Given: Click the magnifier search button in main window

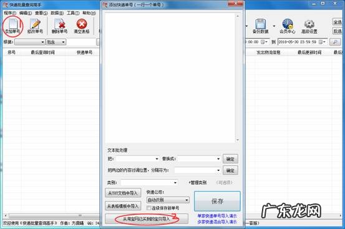Looking at the screenshot, I should tap(335, 42).
